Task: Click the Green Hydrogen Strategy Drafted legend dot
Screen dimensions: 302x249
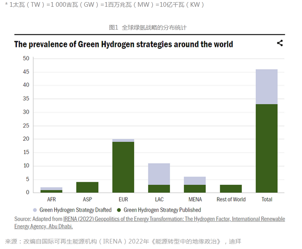Action: click(35, 210)
